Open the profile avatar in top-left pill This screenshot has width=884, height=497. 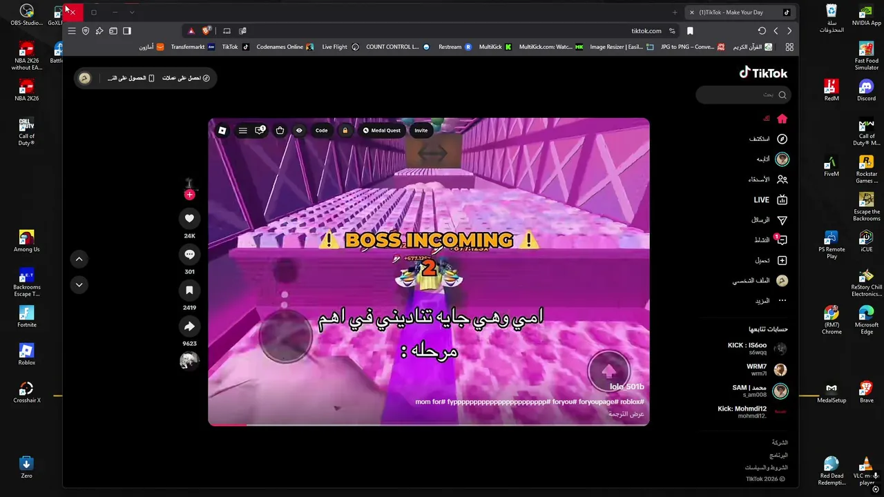click(84, 78)
